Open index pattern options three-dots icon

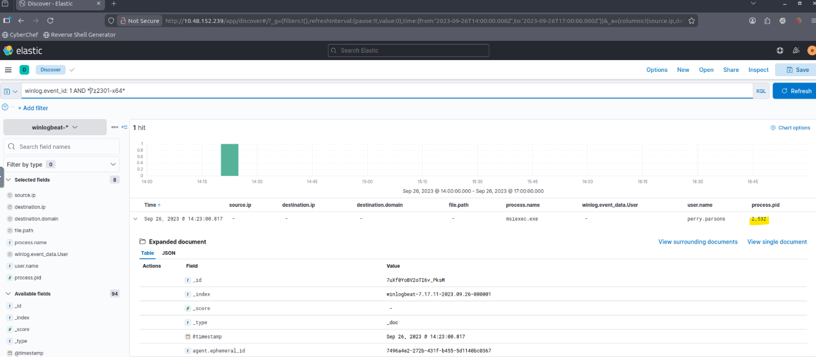(115, 127)
